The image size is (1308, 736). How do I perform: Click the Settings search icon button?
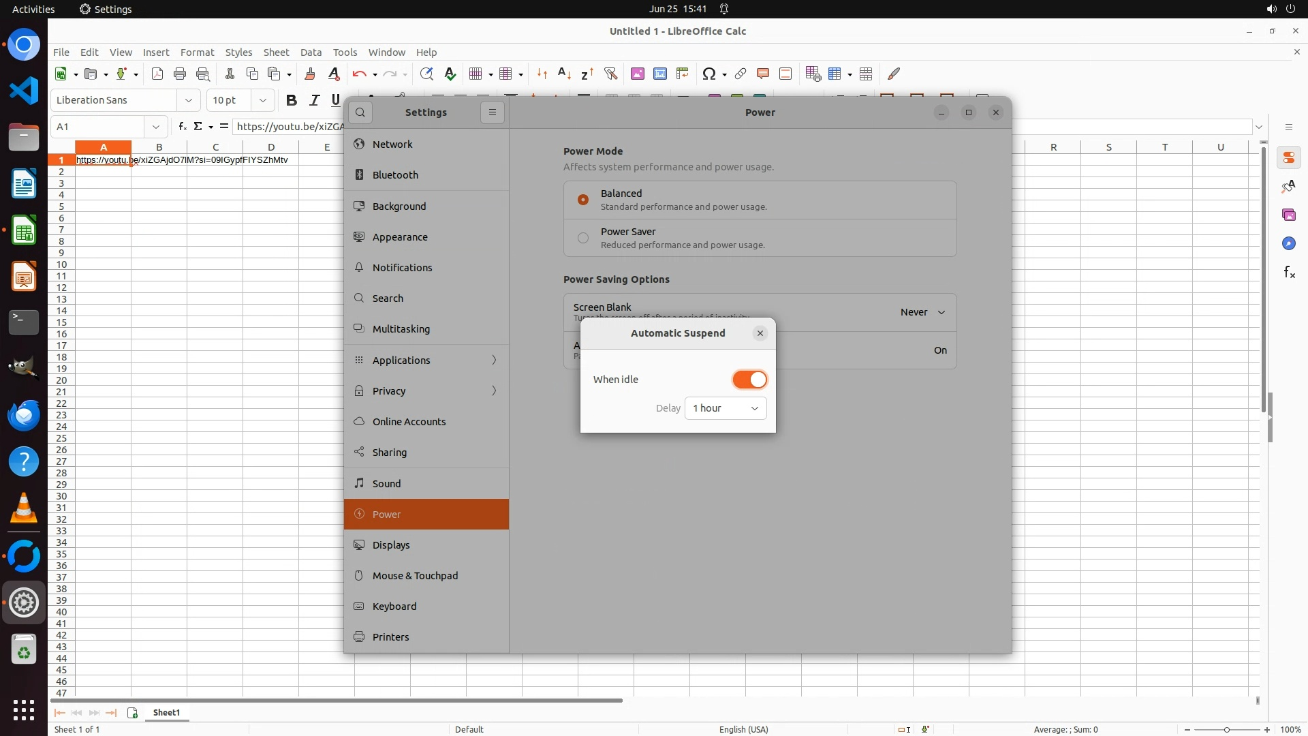coord(360,112)
